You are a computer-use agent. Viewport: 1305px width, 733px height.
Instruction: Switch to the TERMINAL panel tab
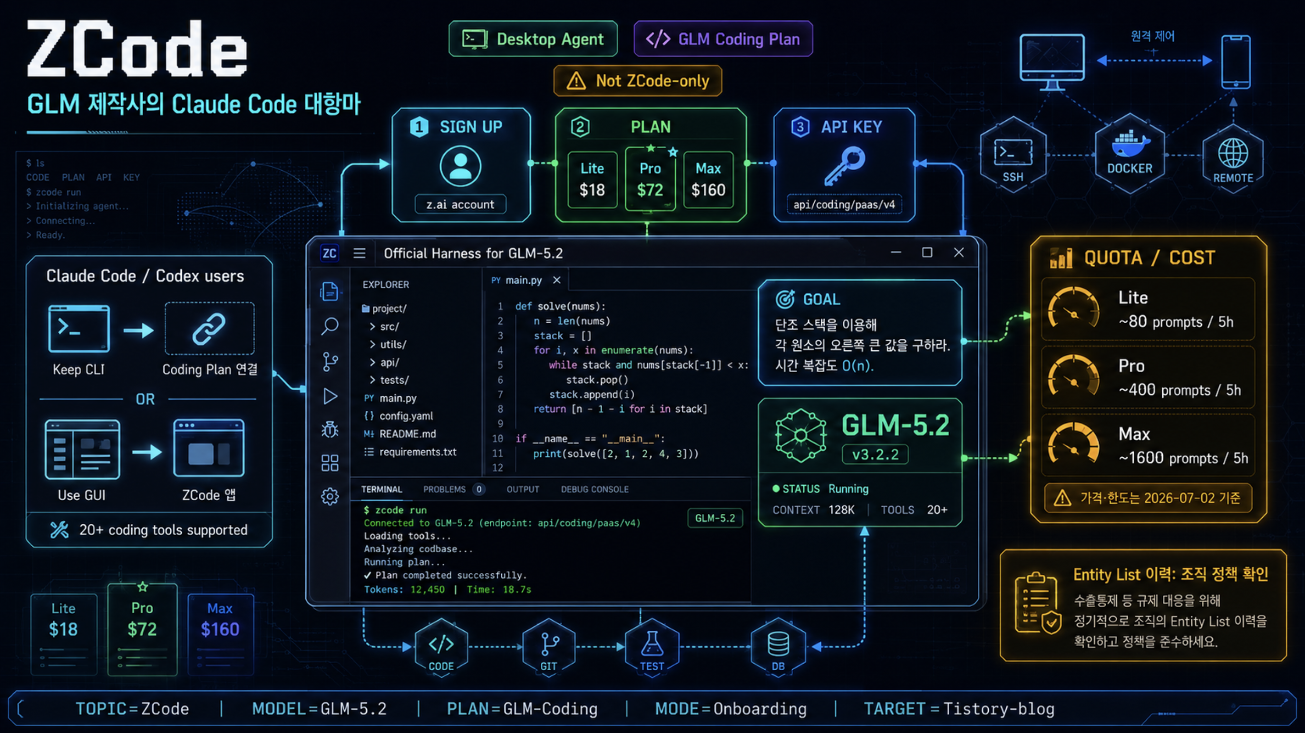[x=381, y=490]
